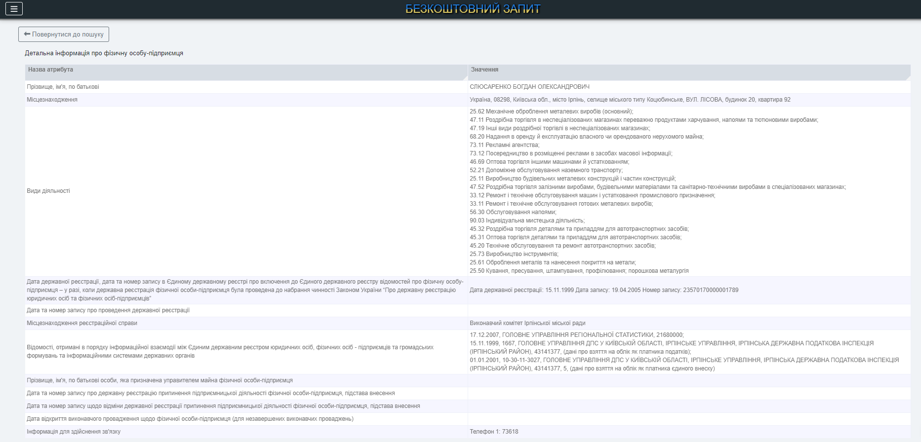
Task: Click the 'Значення' column header
Action: point(484,70)
